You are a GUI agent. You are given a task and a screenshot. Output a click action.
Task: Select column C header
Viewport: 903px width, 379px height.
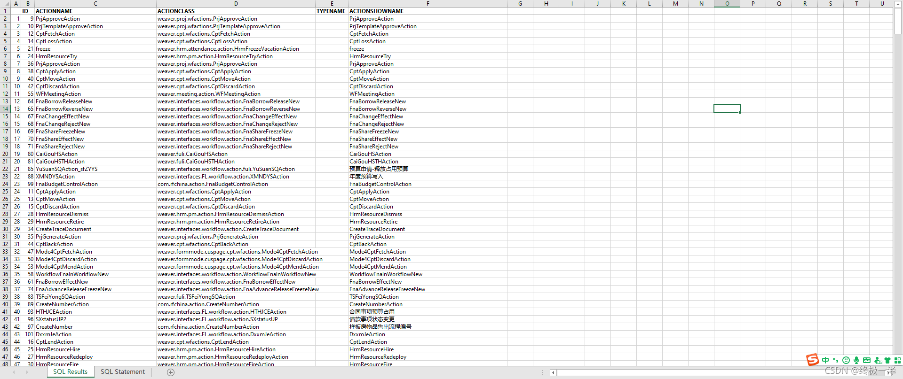click(95, 3)
